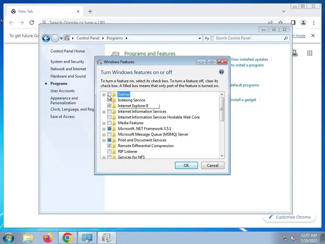Confirm Windows Features with OK
Image resolution: width=325 pixels, height=244 pixels.
coord(186,165)
